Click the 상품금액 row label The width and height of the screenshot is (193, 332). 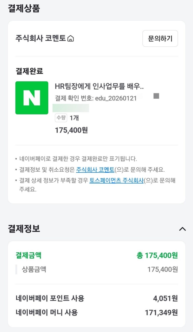click(x=34, y=269)
